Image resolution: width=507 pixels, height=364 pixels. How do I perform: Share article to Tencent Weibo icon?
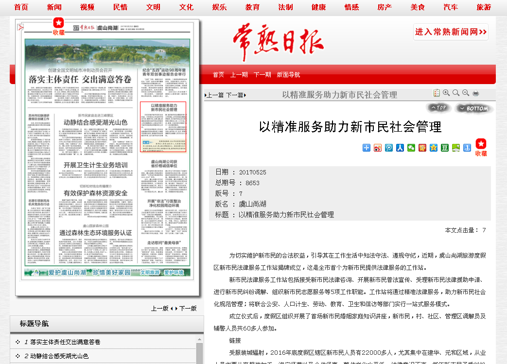[389, 148]
